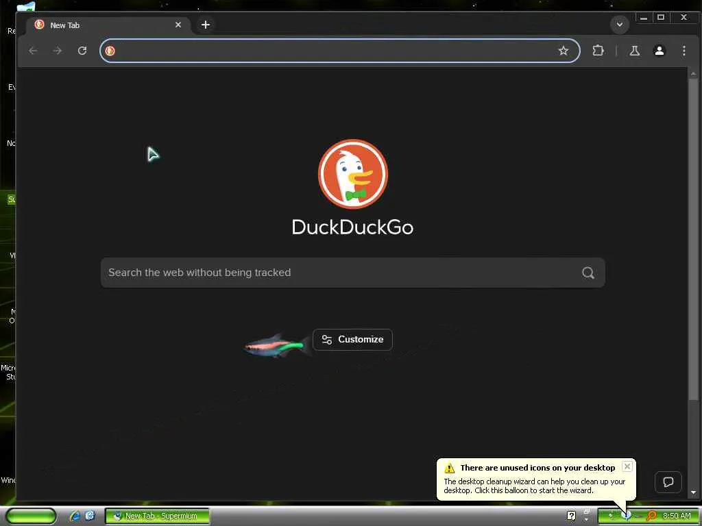The height and width of the screenshot is (526, 702).
Task: Click the magnifier search icon in search box
Action: pos(588,273)
